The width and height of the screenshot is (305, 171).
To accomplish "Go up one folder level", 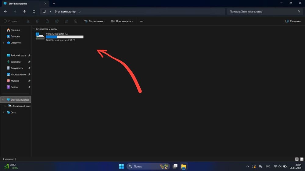I will pyautogui.click(x=24, y=12).
